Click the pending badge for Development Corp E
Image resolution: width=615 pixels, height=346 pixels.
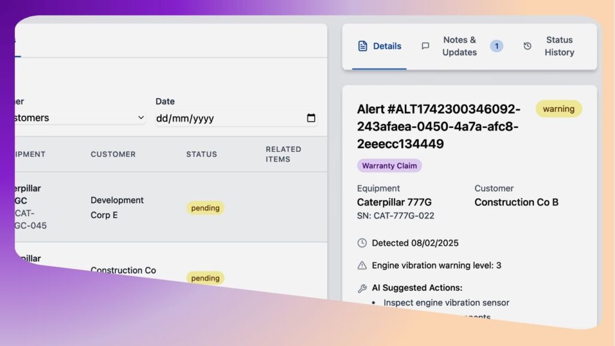pos(205,208)
